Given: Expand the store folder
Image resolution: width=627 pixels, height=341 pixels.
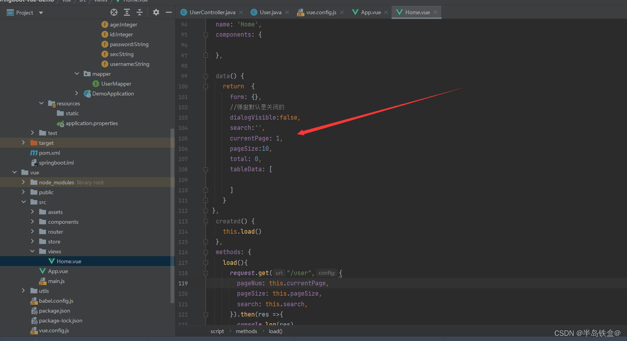Looking at the screenshot, I should (32, 242).
